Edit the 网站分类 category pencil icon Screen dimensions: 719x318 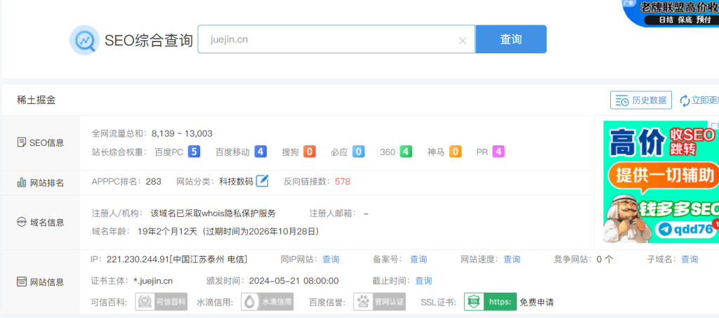(262, 181)
